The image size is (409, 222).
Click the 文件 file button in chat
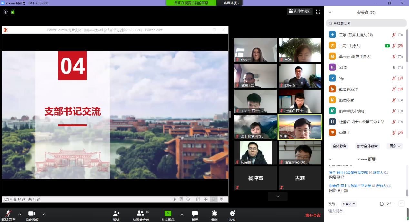coord(386,204)
